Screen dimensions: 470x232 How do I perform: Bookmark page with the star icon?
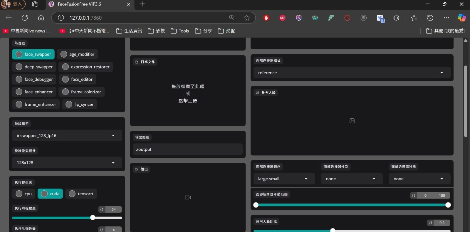[247, 18]
